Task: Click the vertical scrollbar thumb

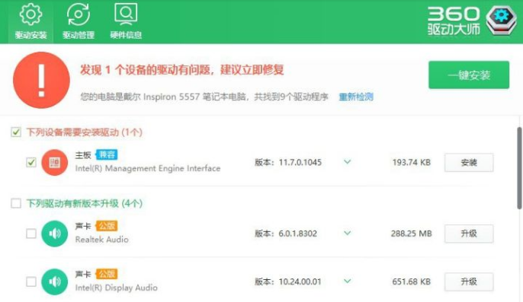Action: coord(519,168)
